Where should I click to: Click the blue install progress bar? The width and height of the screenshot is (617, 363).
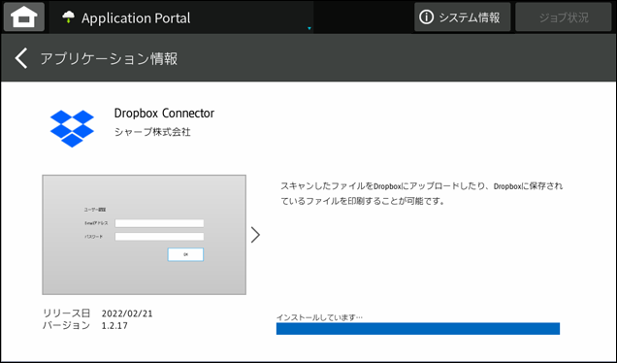(418, 328)
